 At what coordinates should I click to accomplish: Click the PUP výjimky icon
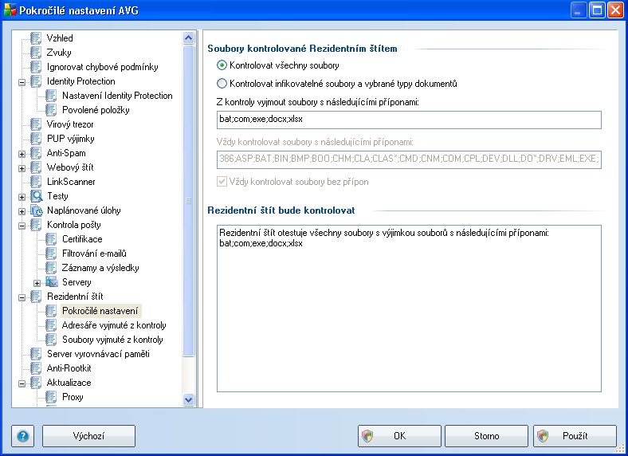click(36, 139)
